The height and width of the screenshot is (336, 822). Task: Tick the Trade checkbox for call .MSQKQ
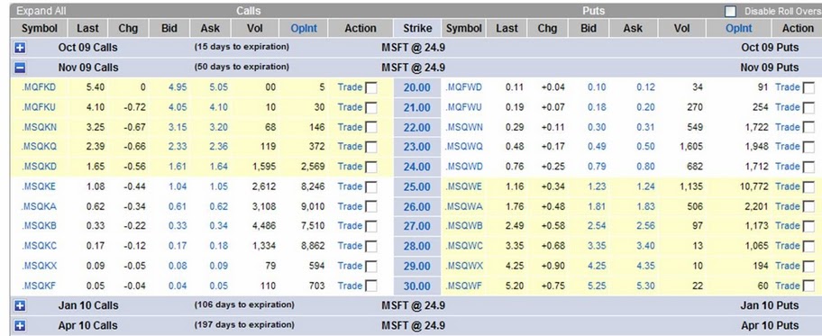click(x=370, y=148)
